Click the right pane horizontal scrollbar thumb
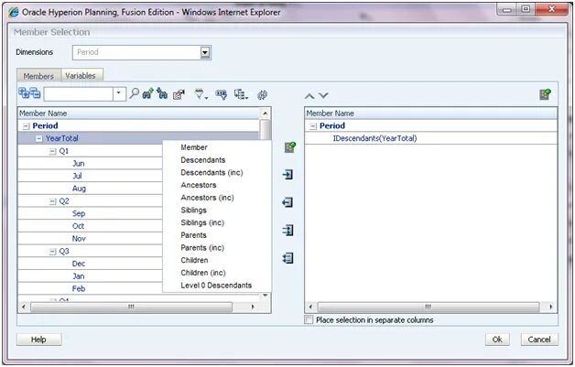 click(428, 307)
